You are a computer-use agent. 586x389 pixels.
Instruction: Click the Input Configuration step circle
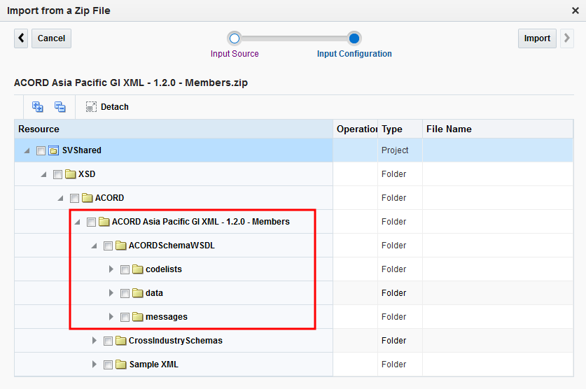(354, 38)
